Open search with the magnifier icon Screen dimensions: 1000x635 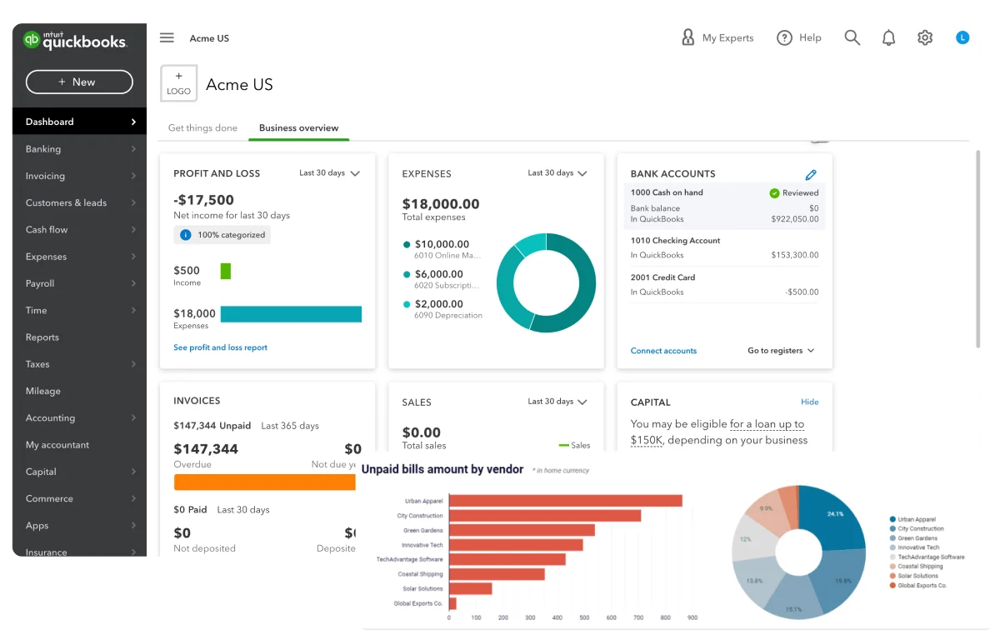tap(852, 37)
